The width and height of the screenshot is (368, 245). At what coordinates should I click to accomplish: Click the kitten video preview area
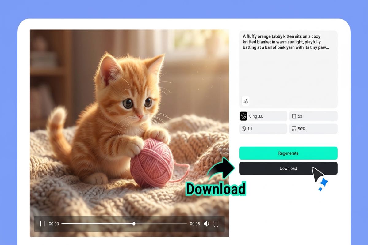click(x=129, y=123)
